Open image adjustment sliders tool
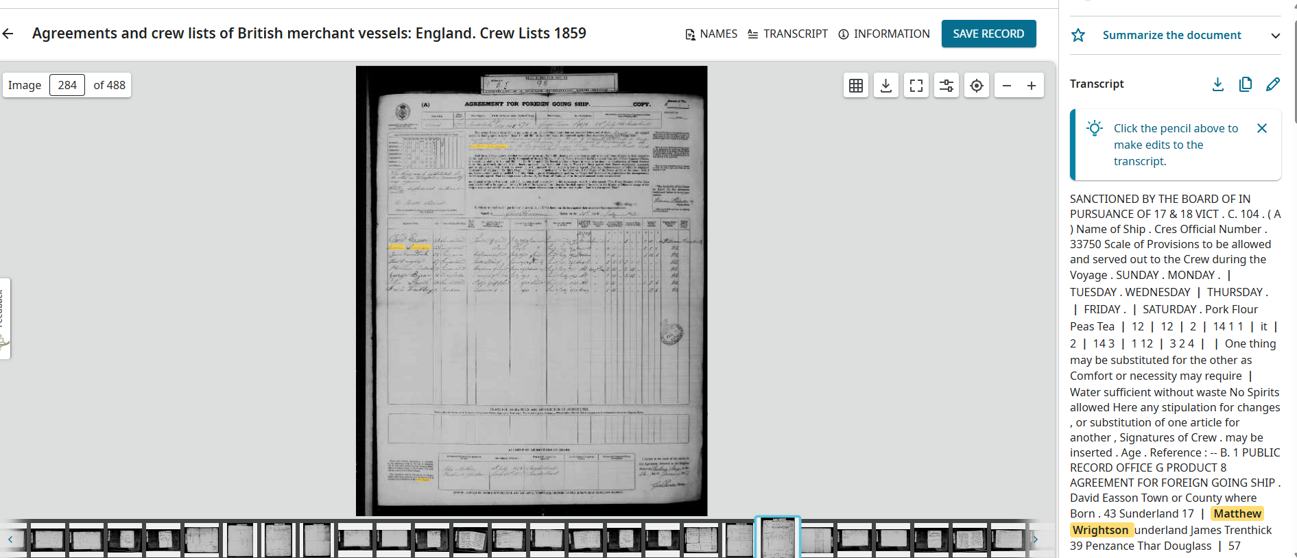 click(947, 86)
